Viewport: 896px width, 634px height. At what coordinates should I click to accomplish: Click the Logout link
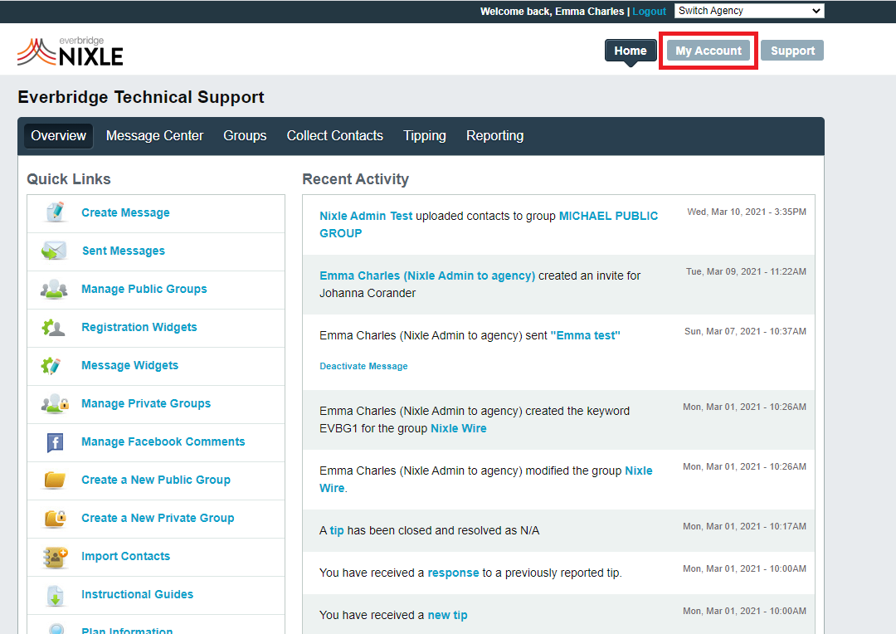tap(649, 12)
